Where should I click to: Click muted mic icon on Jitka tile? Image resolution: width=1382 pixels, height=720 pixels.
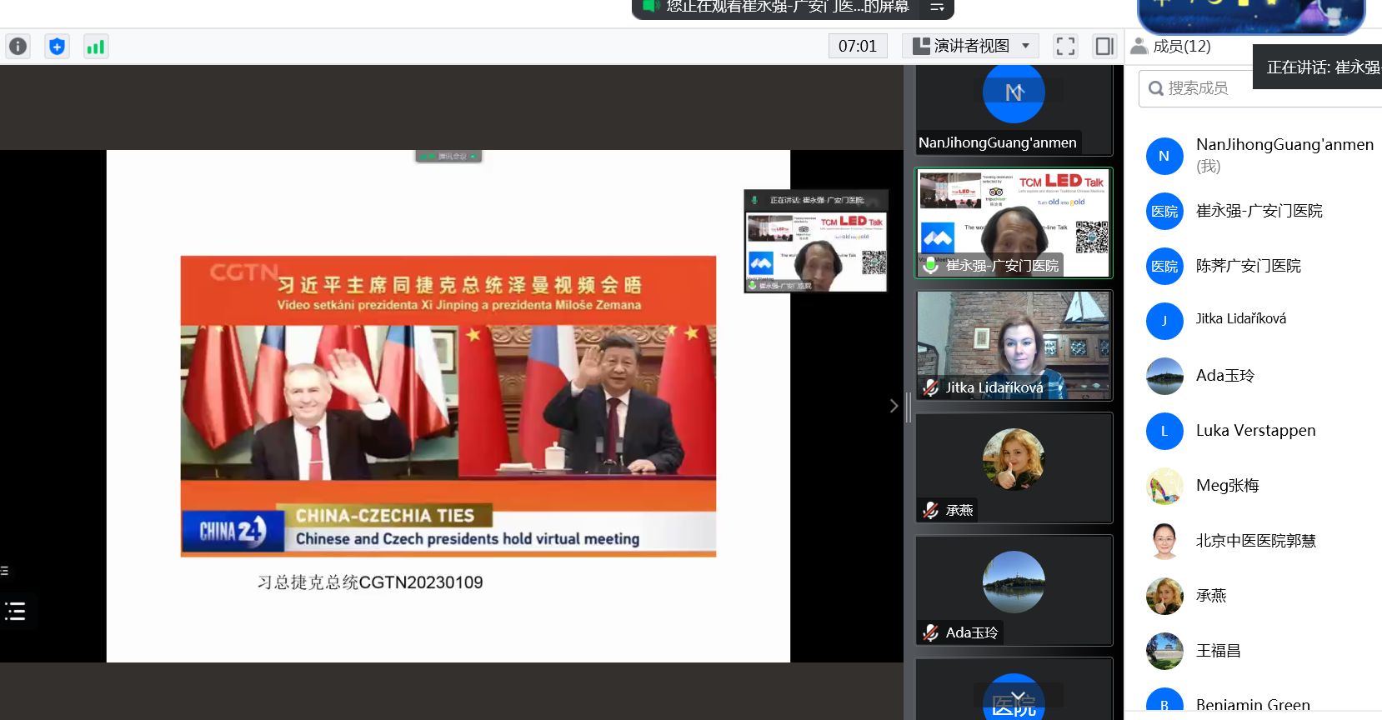931,387
